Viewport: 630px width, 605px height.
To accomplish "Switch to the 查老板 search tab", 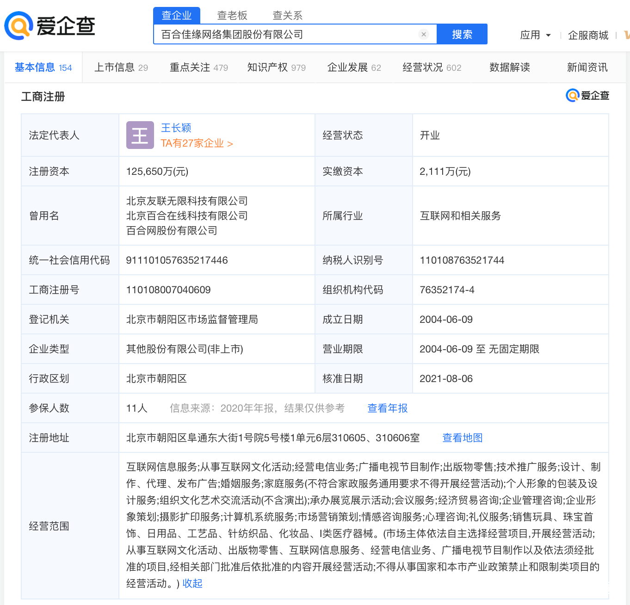I will coord(232,15).
